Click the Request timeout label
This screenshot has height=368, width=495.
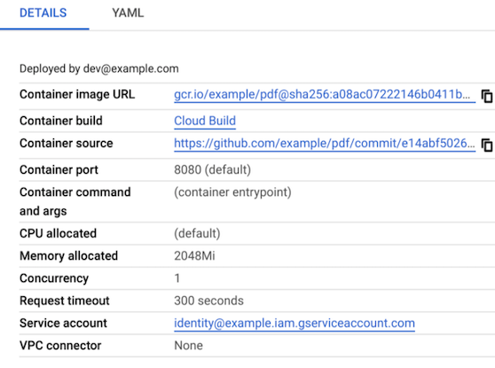65,301
